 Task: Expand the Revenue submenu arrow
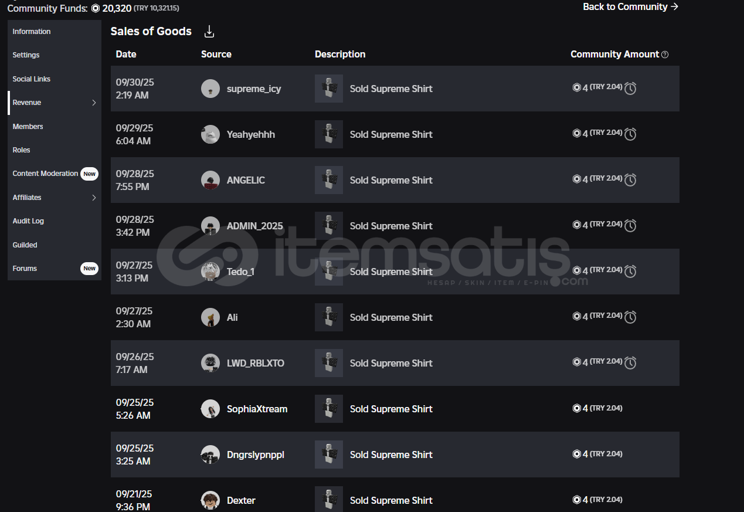[x=94, y=103]
